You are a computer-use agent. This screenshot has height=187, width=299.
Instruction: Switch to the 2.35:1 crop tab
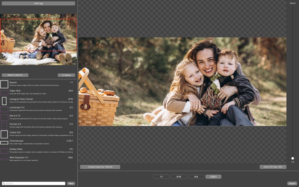click(x=213, y=177)
